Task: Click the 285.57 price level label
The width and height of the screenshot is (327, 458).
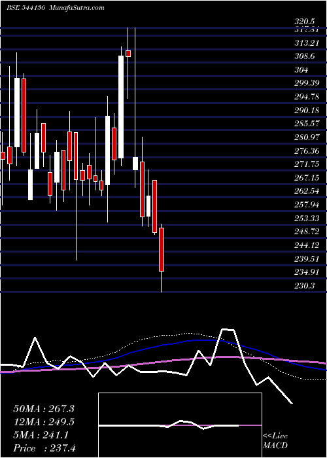Action: (x=307, y=124)
